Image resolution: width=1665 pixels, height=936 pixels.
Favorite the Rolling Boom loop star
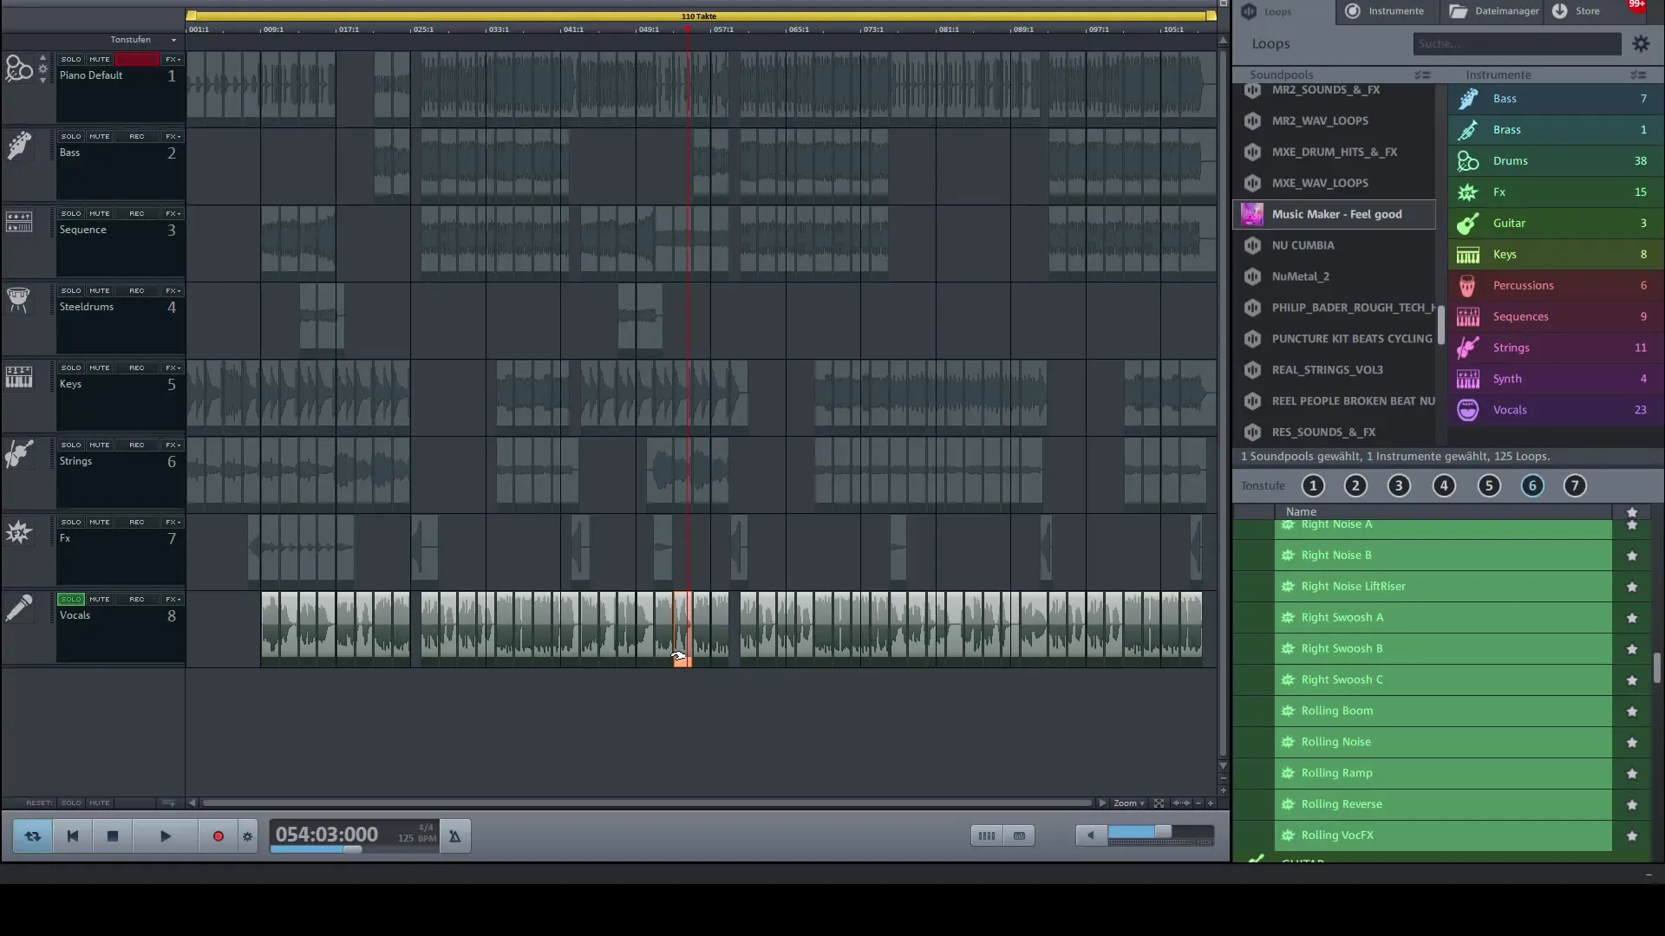1632,712
